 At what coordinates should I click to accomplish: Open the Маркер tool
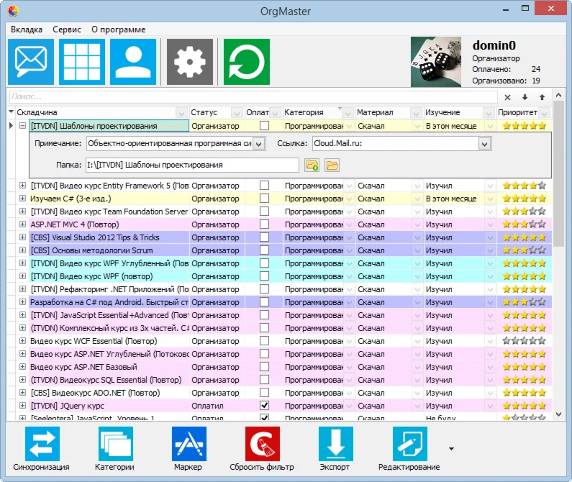[x=189, y=443]
